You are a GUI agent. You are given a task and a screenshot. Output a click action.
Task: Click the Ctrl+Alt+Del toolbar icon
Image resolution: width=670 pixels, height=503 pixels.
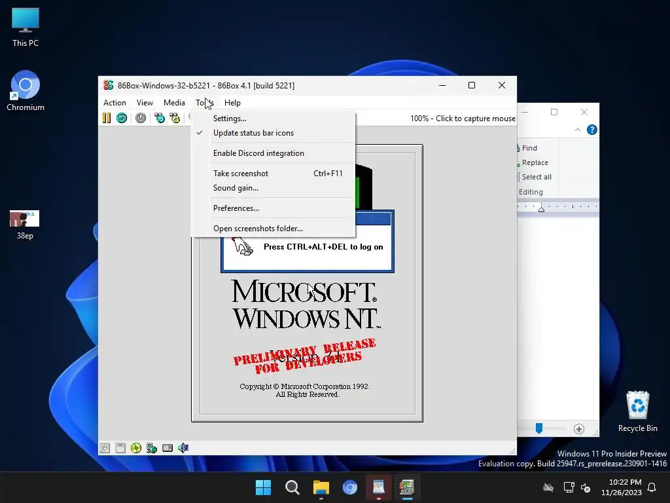pyautogui.click(x=160, y=118)
